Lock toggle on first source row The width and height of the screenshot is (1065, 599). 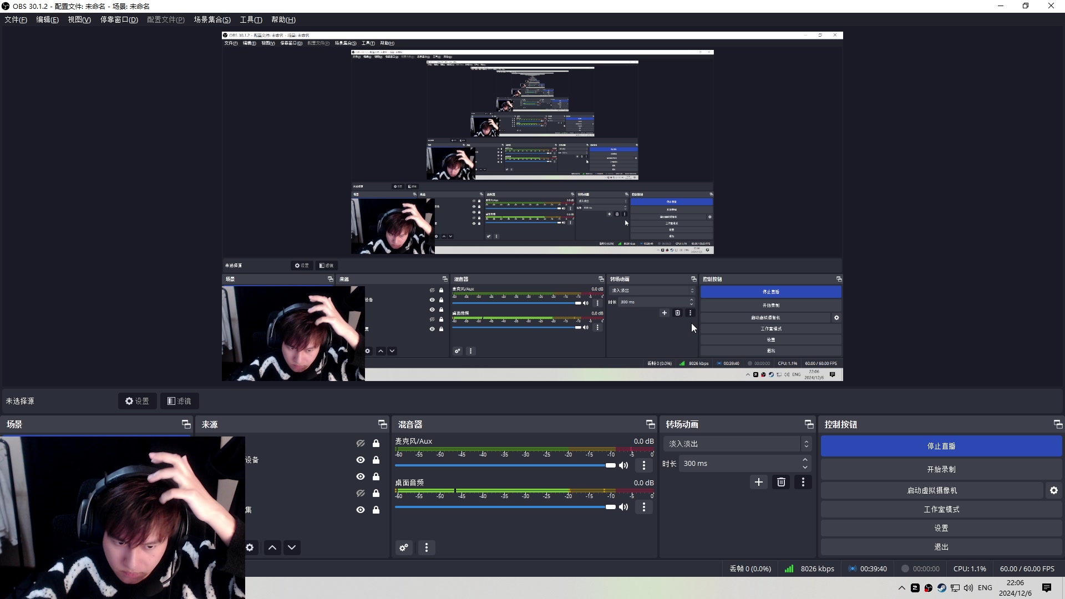pyautogui.click(x=376, y=443)
